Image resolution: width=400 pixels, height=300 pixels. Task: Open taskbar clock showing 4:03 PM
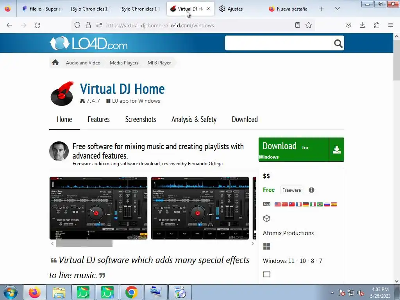pyautogui.click(x=380, y=293)
